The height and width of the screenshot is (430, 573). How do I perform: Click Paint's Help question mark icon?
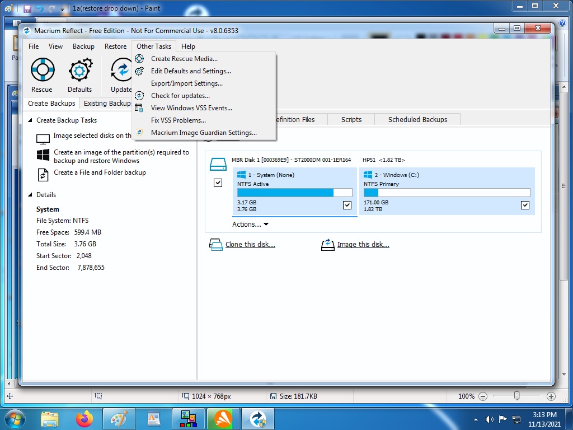pyautogui.click(x=563, y=23)
